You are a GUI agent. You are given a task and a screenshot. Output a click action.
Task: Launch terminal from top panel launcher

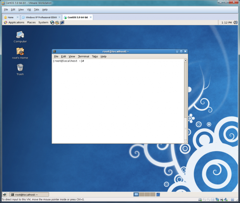point(62,22)
